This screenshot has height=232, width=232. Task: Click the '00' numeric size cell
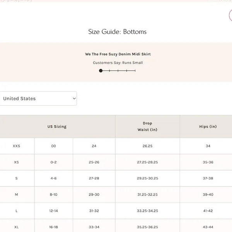(x=54, y=146)
